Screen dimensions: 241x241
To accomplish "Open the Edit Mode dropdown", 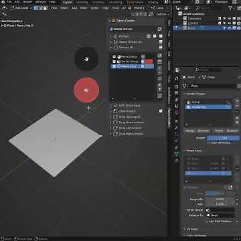I will coord(20,8).
